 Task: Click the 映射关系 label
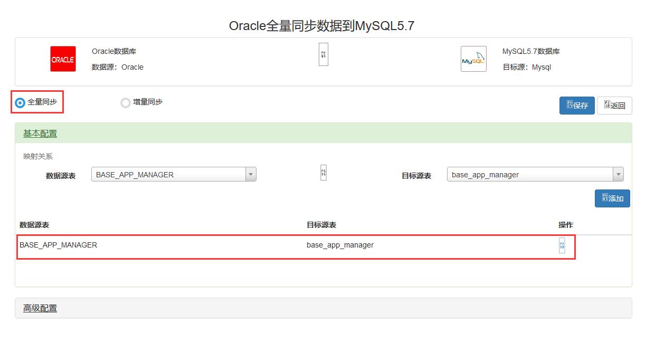(x=38, y=156)
